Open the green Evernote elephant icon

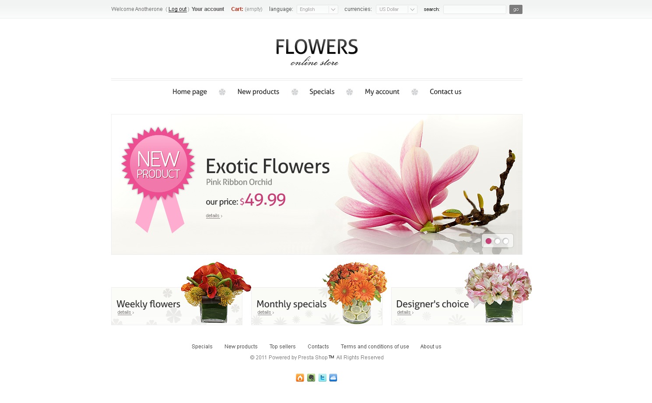click(x=311, y=378)
